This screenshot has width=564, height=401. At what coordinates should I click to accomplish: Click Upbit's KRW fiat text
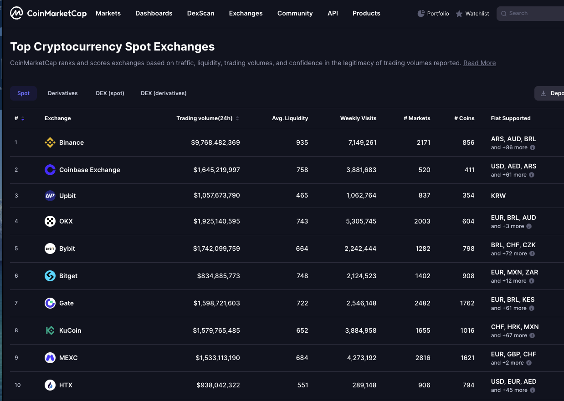tap(498, 196)
